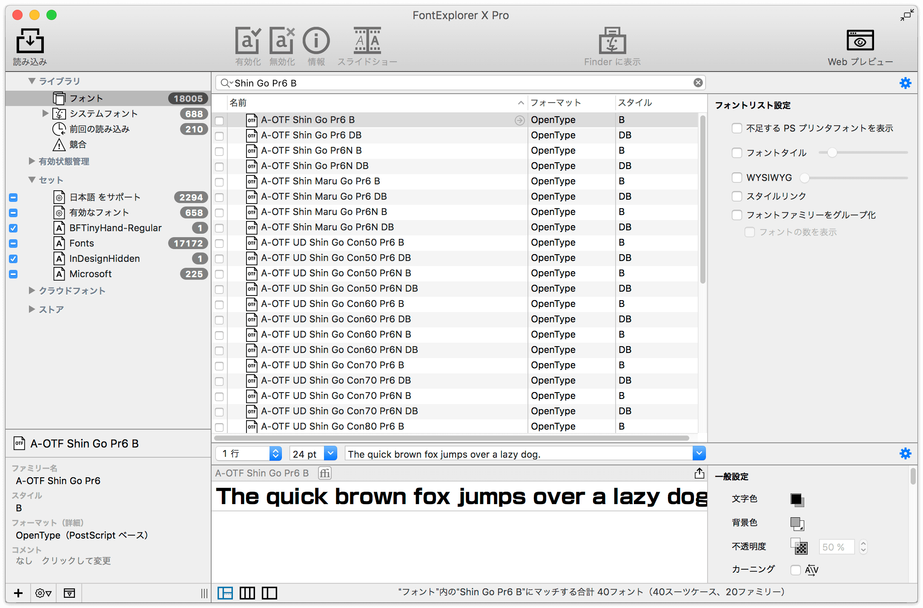Sort by 名前 column header

point(377,103)
